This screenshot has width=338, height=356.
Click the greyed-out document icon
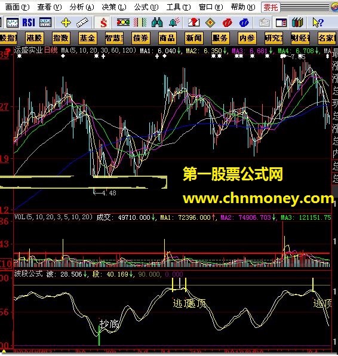[x=265, y=23]
